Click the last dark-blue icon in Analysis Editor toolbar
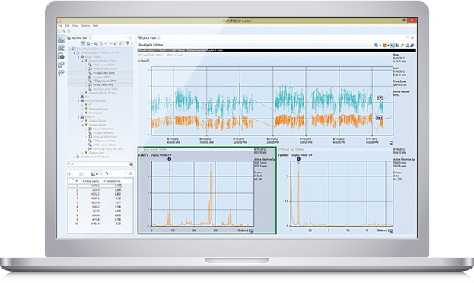The image size is (474, 283). click(x=412, y=46)
